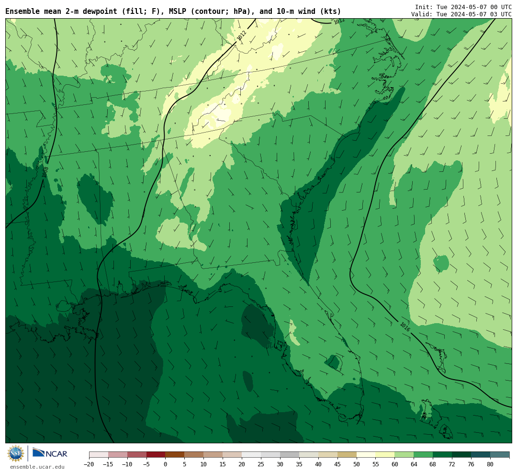Pick the green swatch between 64 and 68
The image size is (517, 473).
coord(424,455)
